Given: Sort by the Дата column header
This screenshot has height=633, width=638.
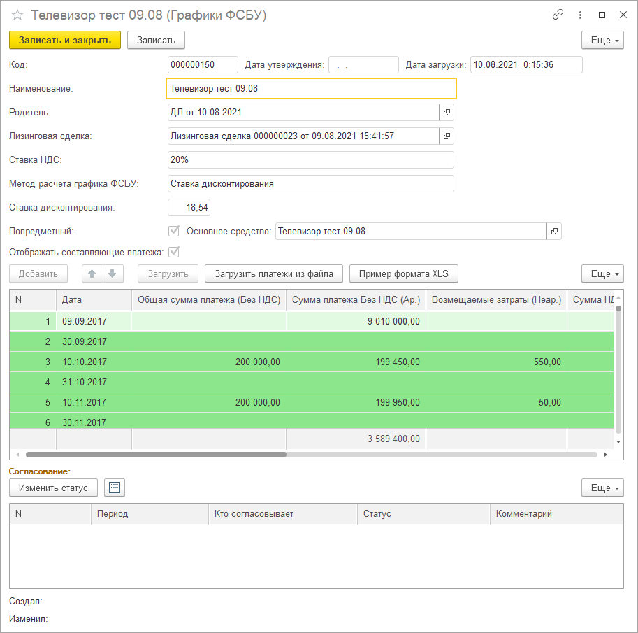Looking at the screenshot, I should click(x=94, y=300).
